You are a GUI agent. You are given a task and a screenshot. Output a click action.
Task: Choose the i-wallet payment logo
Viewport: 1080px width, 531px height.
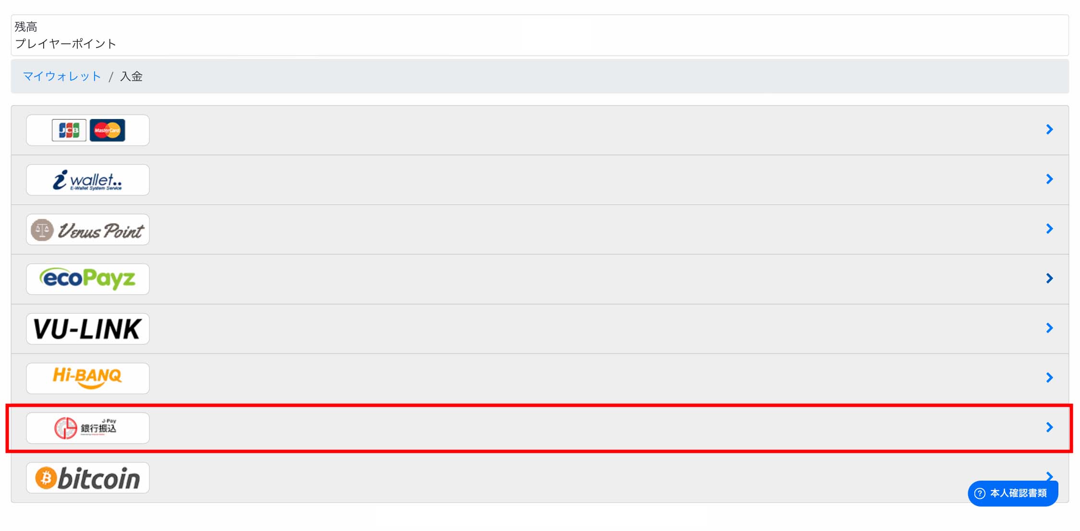(88, 180)
